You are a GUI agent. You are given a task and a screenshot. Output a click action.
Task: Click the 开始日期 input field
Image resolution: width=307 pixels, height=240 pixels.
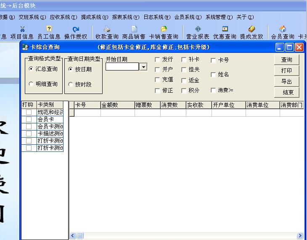click(122, 67)
